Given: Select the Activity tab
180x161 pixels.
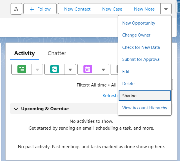Looking at the screenshot, I should 25,53.
